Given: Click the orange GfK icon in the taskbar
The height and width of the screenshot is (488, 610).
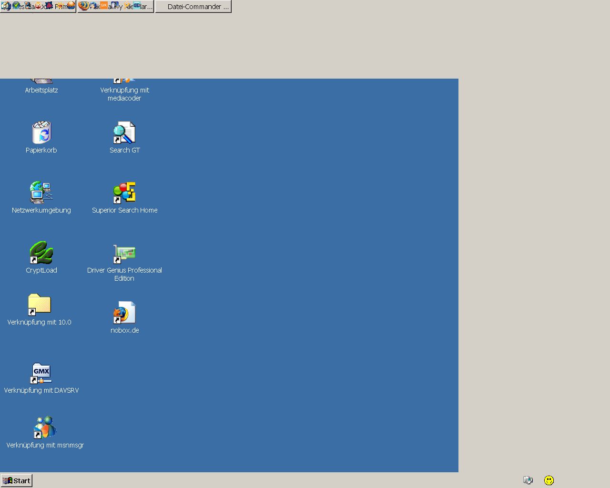Looking at the screenshot, I should 103,6.
